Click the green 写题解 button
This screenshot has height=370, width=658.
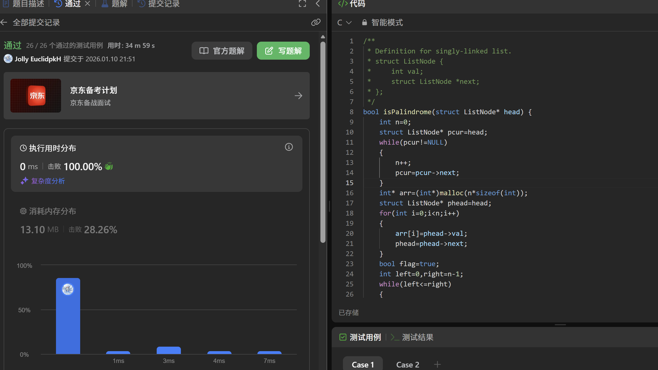[283, 51]
